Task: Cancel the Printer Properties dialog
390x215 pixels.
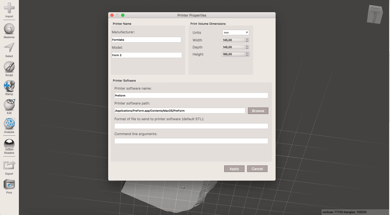Action: [x=257, y=169]
